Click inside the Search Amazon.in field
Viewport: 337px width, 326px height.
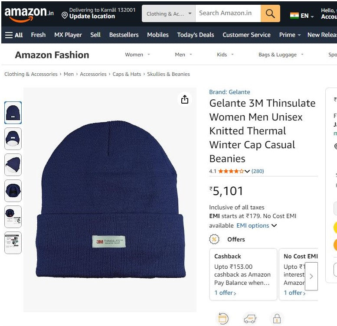228,13
